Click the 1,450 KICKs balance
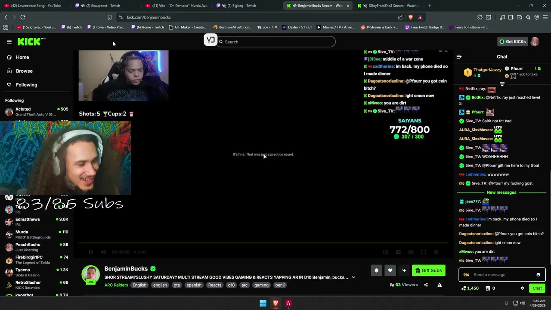The height and width of the screenshot is (310, 551). click(470, 288)
